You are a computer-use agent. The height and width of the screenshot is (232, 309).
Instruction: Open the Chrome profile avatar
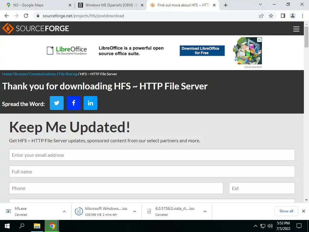pyautogui.click(x=293, y=16)
